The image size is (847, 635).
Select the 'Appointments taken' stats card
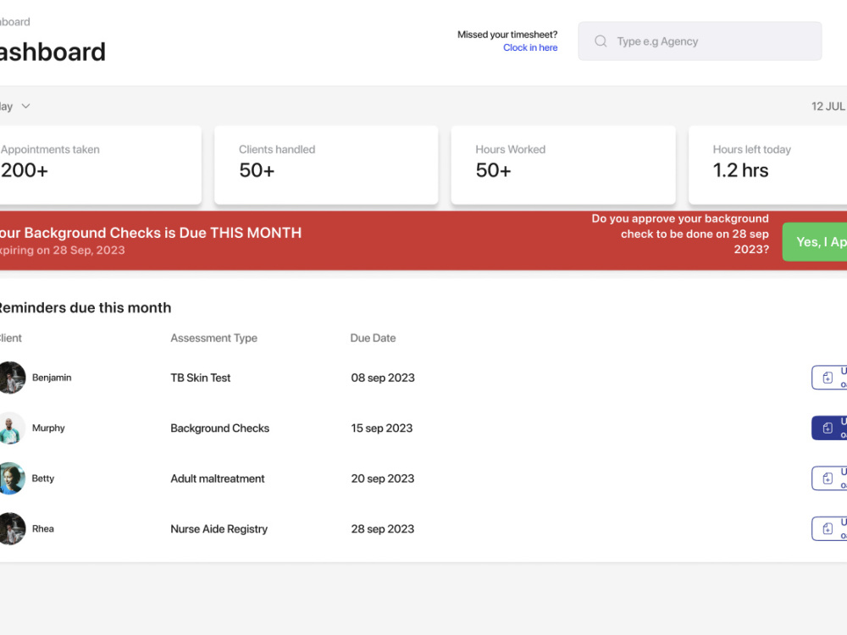click(x=101, y=165)
